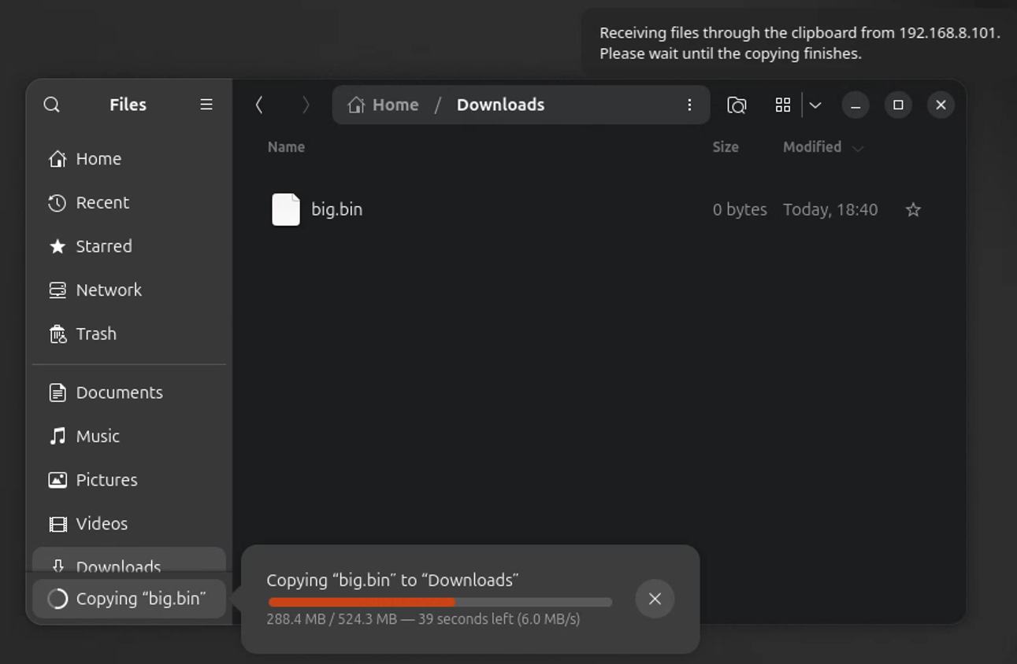Expand the view options dropdown arrow

(815, 105)
